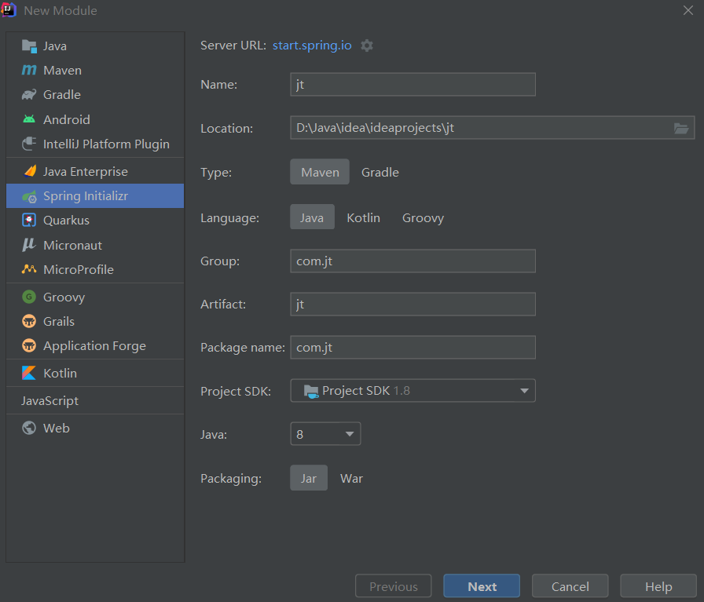Image resolution: width=704 pixels, height=602 pixels.
Task: Select JavaScript in generator list
Action: [95, 400]
